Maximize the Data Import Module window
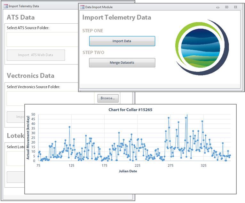This screenshot has width=245, height=203. click(226, 7)
